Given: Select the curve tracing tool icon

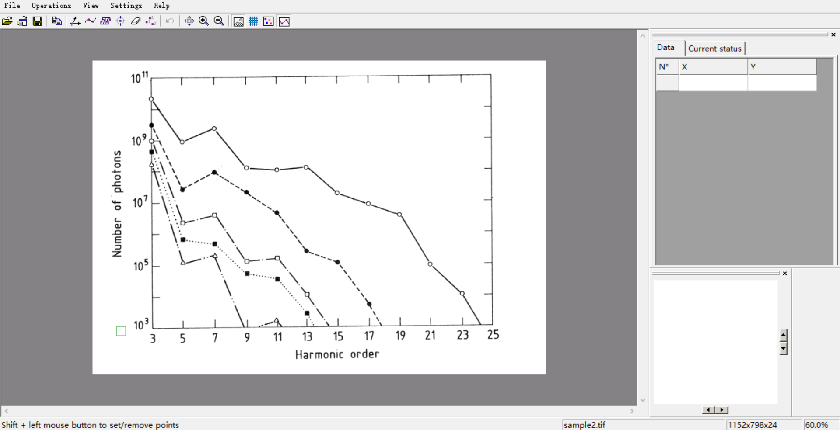Looking at the screenshot, I should coord(91,21).
